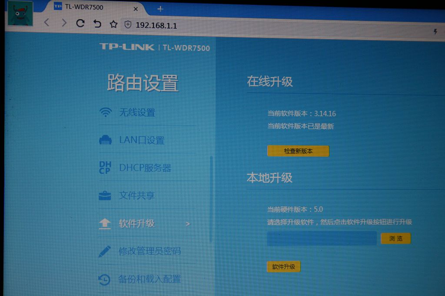The image size is (445, 296).
Task: Go back with the browser back arrow
Action: (47, 23)
